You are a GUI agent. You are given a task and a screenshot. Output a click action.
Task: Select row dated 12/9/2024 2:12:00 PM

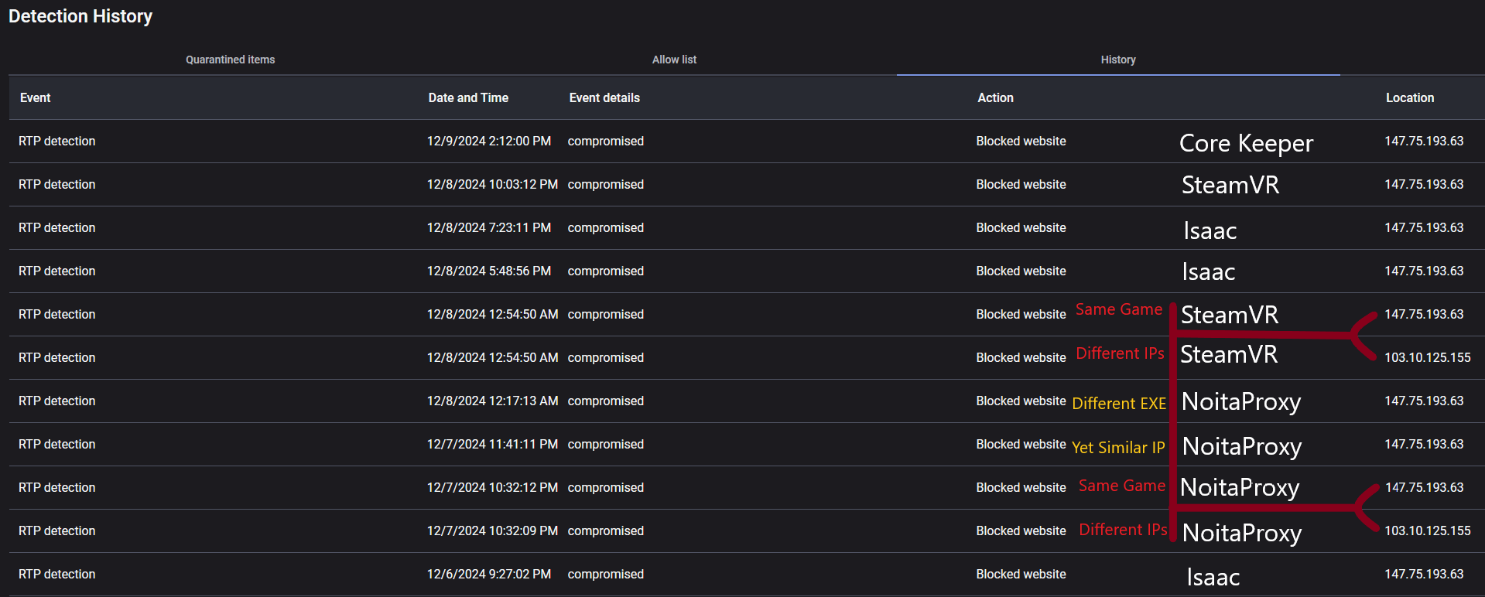click(x=747, y=142)
